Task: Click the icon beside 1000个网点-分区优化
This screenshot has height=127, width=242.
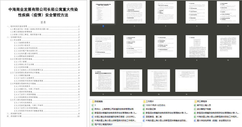Action: (x=144, y=105)
